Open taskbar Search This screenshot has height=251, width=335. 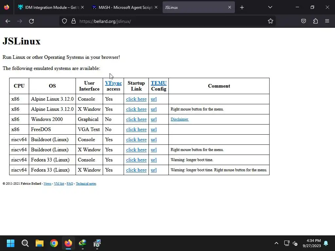[x=25, y=243]
